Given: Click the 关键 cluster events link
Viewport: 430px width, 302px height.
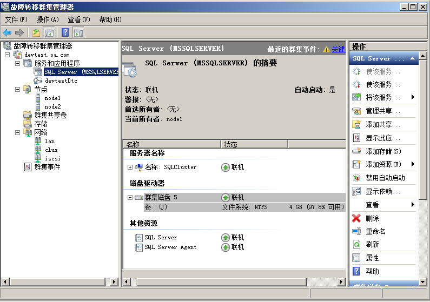Looking at the screenshot, I should (339, 49).
